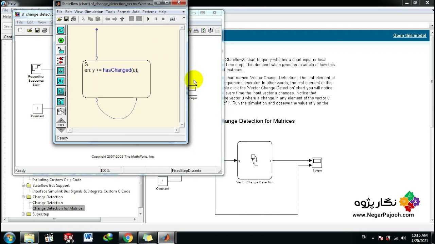
Task: Select the Simulink function tool
Action: click(x=61, y=111)
